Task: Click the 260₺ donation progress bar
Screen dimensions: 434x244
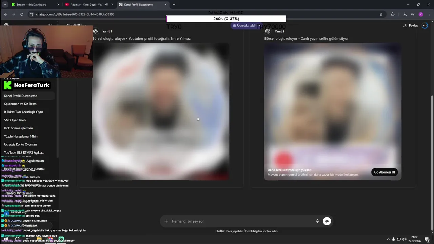Action: tap(226, 19)
